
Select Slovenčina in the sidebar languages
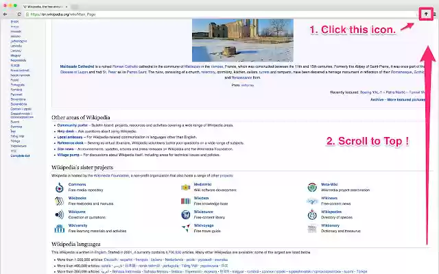(x=18, y=99)
